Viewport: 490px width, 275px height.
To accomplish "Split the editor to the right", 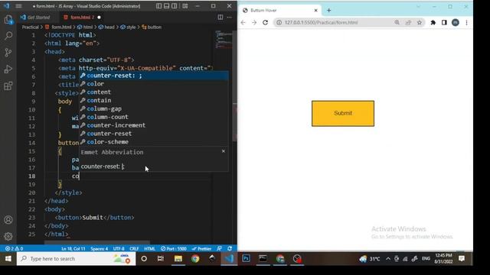I will (220, 17).
